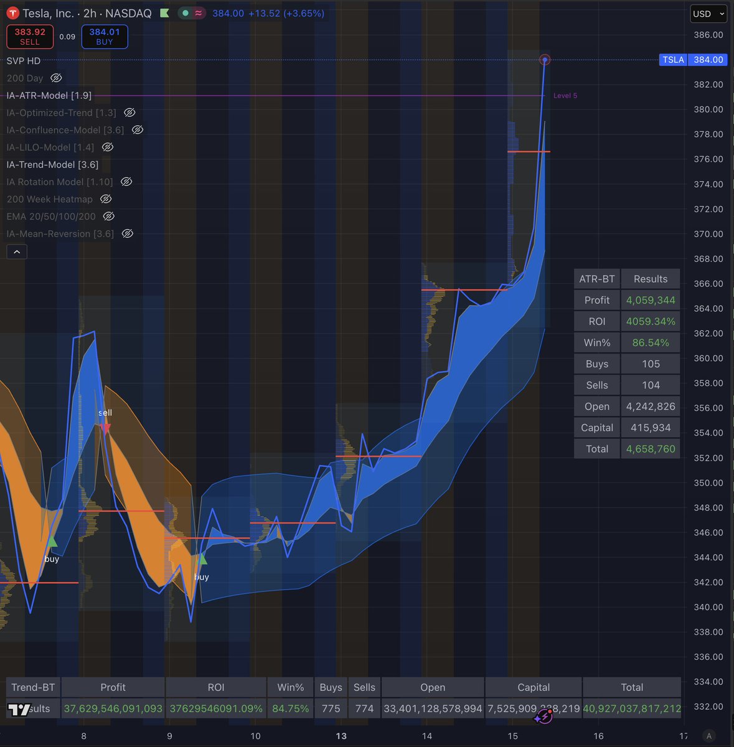Image resolution: width=734 pixels, height=747 pixels.
Task: Click the Trend-BT table header cell
Action: pos(33,687)
